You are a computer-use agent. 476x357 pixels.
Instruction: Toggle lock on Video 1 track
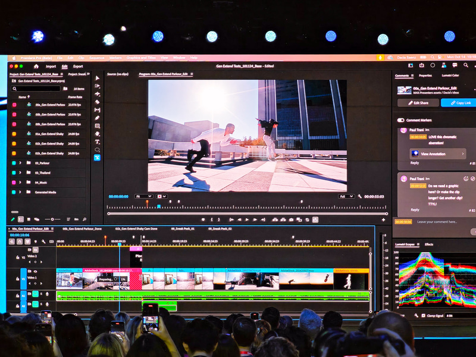click(18, 278)
